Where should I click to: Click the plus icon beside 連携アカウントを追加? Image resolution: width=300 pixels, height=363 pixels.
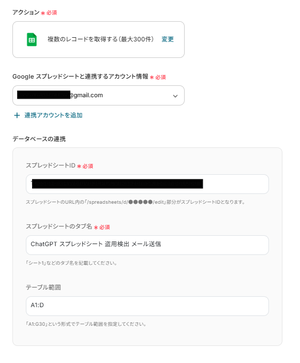point(17,115)
